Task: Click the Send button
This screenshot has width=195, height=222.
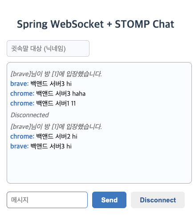Action: 109,200
